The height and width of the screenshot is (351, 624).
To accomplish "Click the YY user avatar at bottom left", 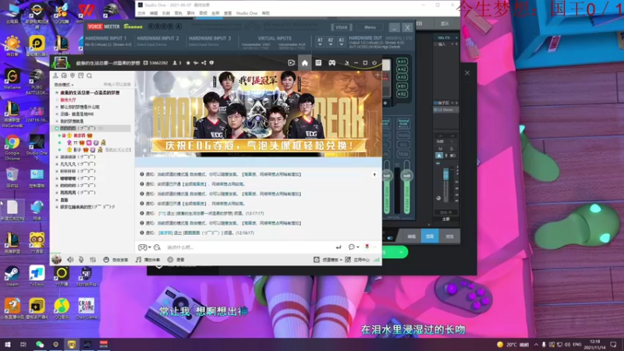I will pyautogui.click(x=56, y=260).
